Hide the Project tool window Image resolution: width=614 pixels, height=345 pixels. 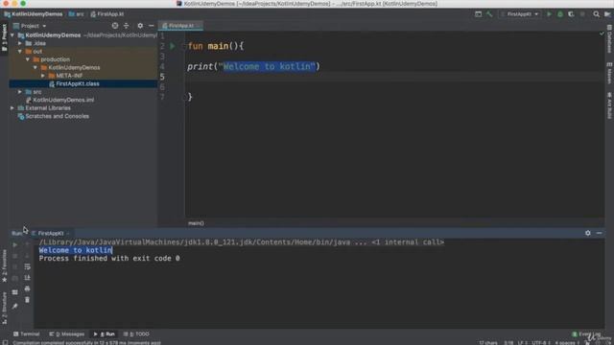click(x=152, y=26)
